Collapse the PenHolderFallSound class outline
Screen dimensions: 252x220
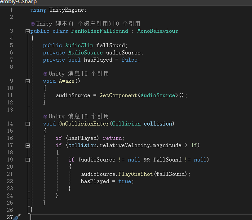(27, 31)
